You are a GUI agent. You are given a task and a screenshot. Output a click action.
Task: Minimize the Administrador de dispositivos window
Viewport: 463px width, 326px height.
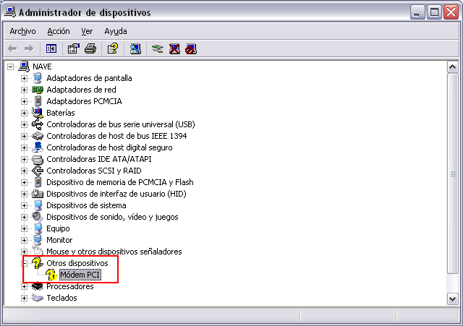click(417, 12)
